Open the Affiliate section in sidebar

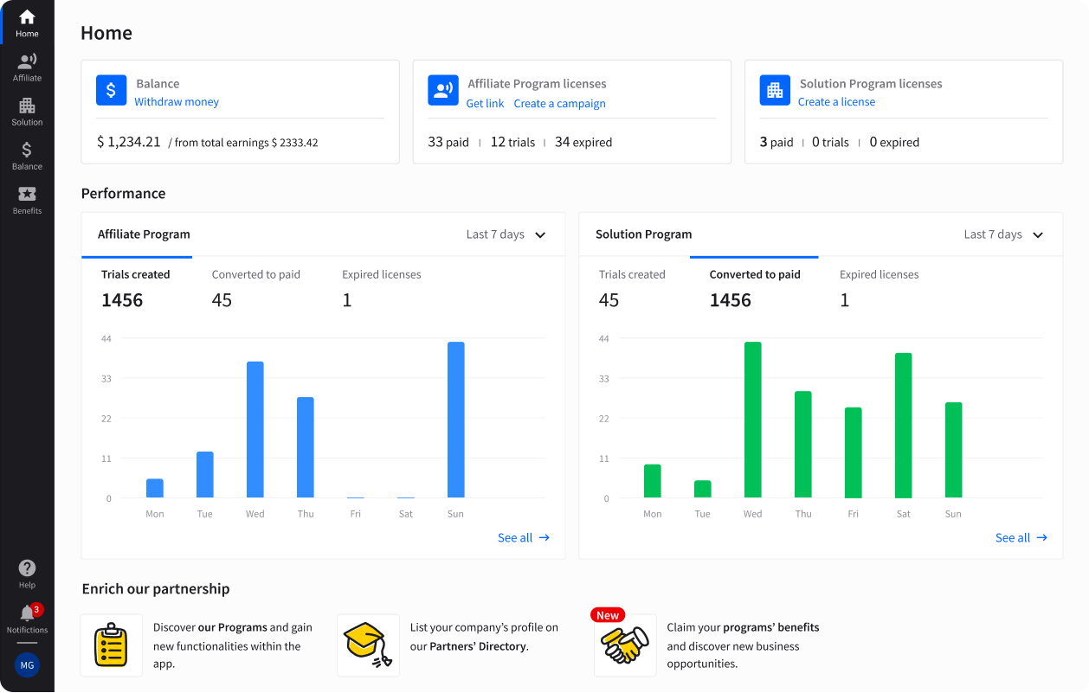coord(27,67)
